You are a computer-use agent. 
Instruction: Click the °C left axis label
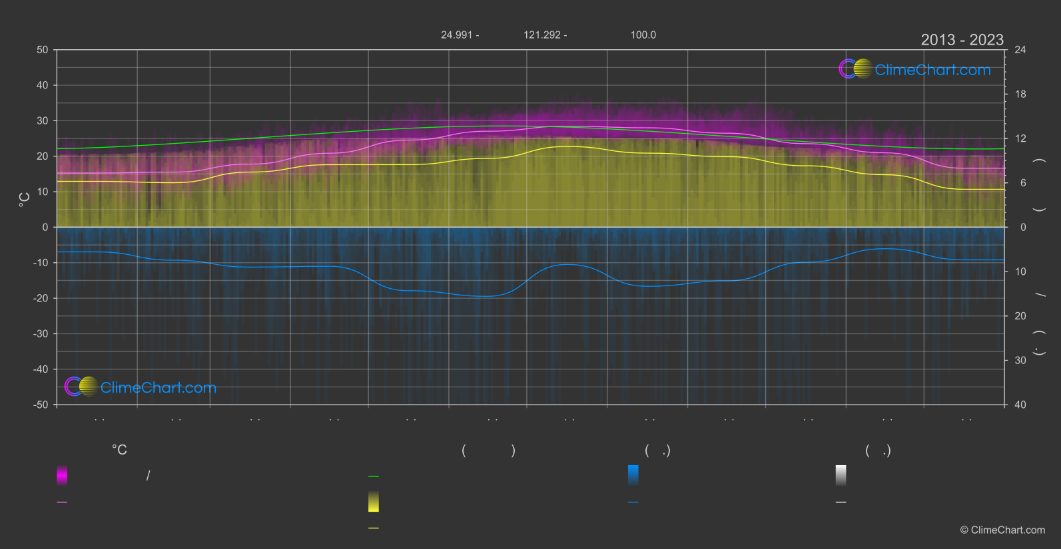click(x=24, y=200)
